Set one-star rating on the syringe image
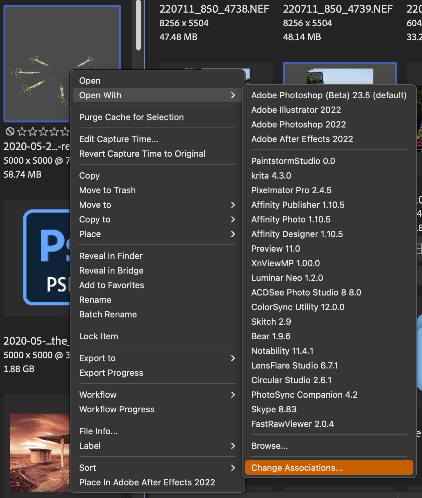This screenshot has width=422, height=498. tap(22, 132)
